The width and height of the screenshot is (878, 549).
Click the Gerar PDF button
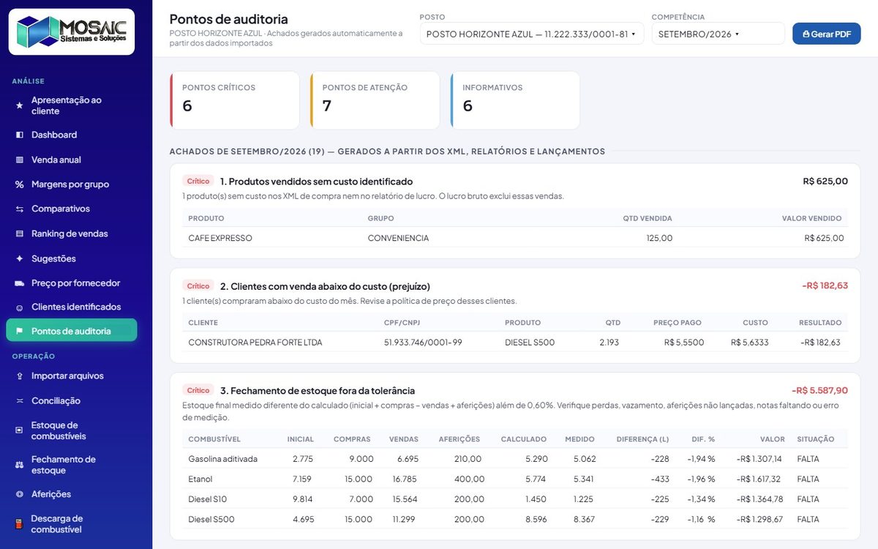click(x=827, y=34)
